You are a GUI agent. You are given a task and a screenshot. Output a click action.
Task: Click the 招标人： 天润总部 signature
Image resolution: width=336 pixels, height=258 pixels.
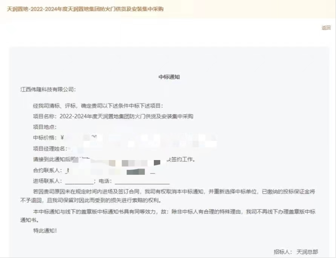click(296, 252)
